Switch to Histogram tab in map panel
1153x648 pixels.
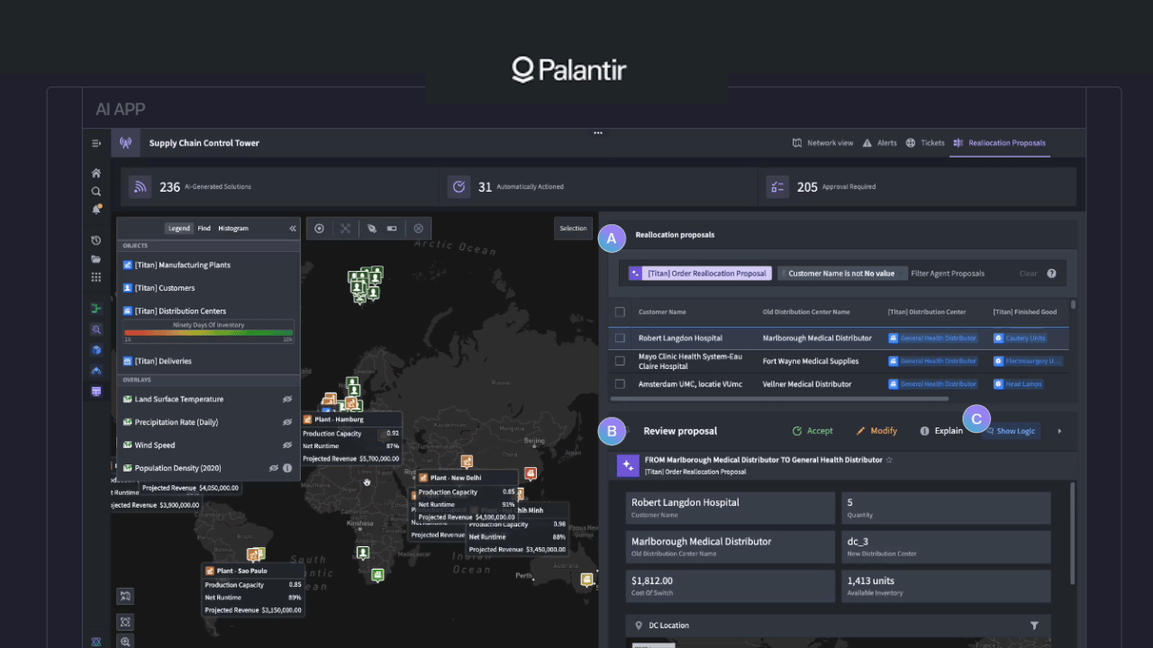233,229
